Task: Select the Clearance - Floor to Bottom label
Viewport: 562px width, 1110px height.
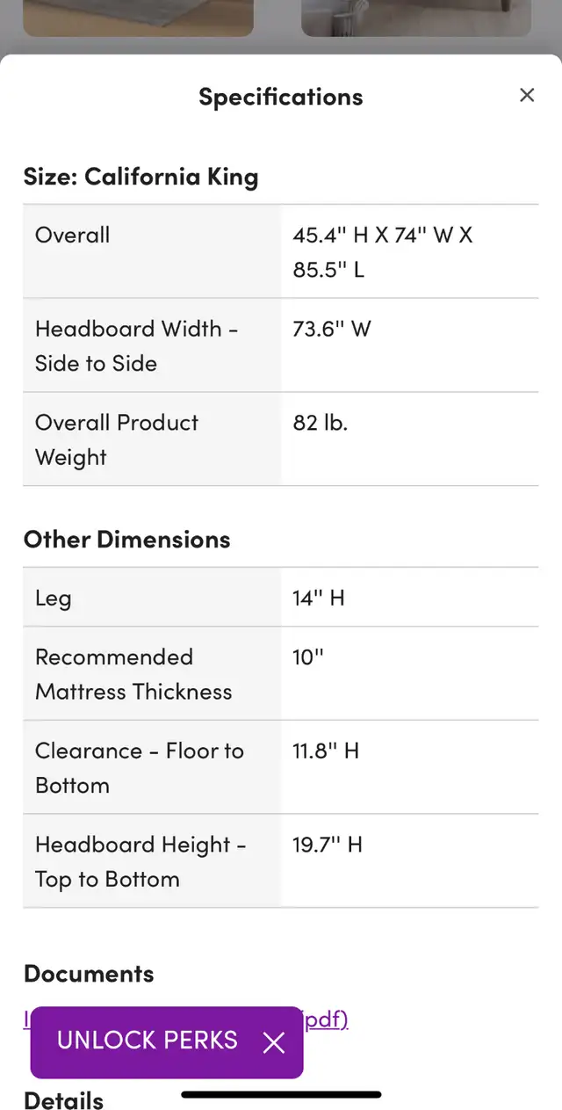Action: tap(140, 768)
